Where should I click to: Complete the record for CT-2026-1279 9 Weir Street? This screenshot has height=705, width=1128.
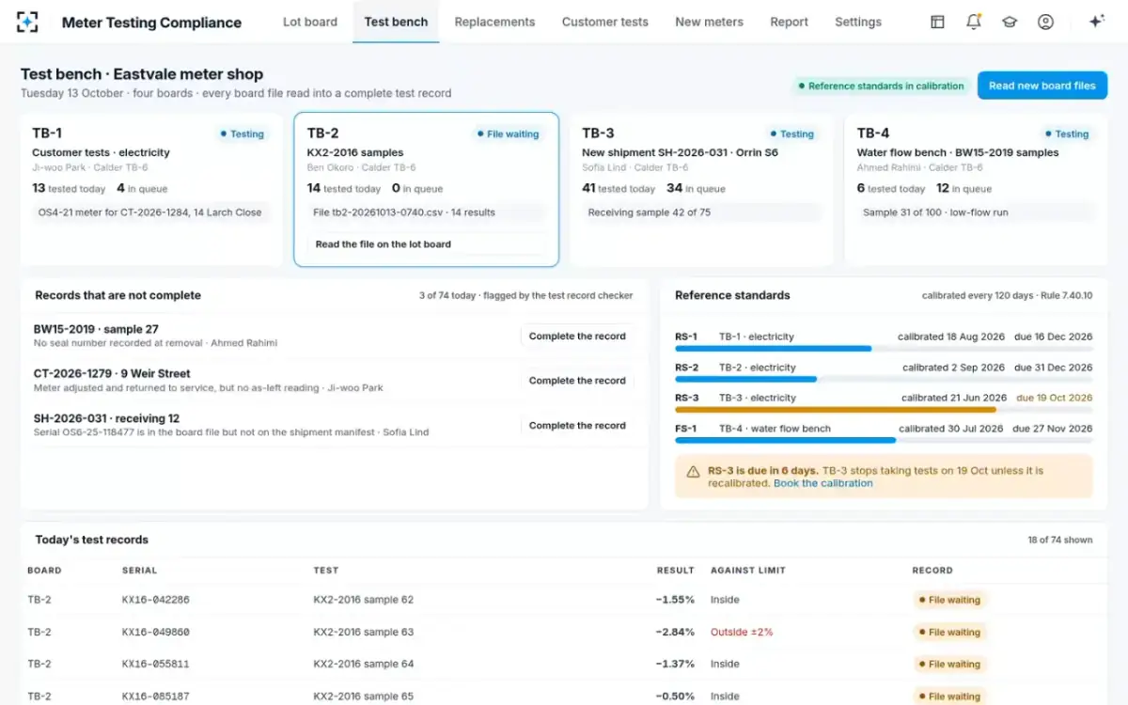tap(577, 381)
